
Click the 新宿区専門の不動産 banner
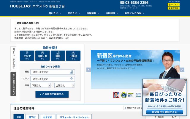tap(135, 69)
